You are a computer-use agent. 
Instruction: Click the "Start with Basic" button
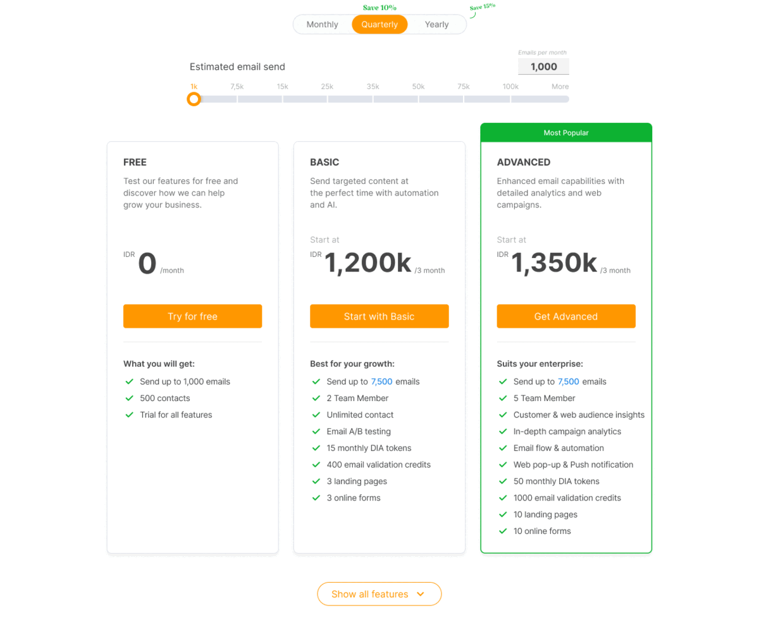click(x=379, y=316)
